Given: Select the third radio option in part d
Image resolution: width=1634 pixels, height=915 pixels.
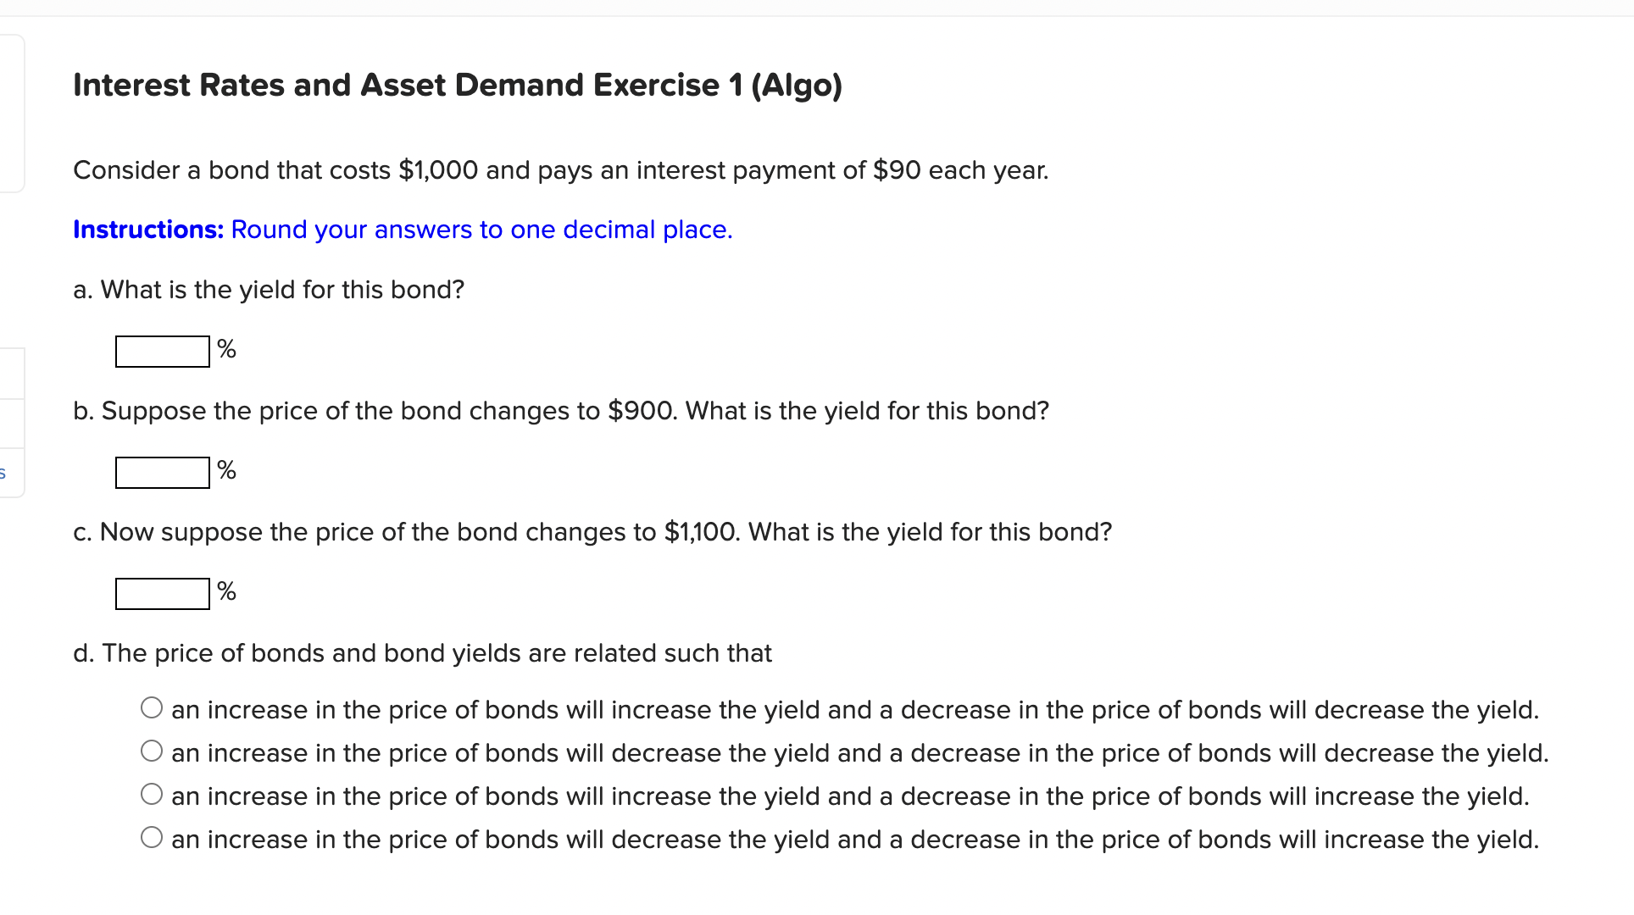Looking at the screenshot, I should 152,793.
